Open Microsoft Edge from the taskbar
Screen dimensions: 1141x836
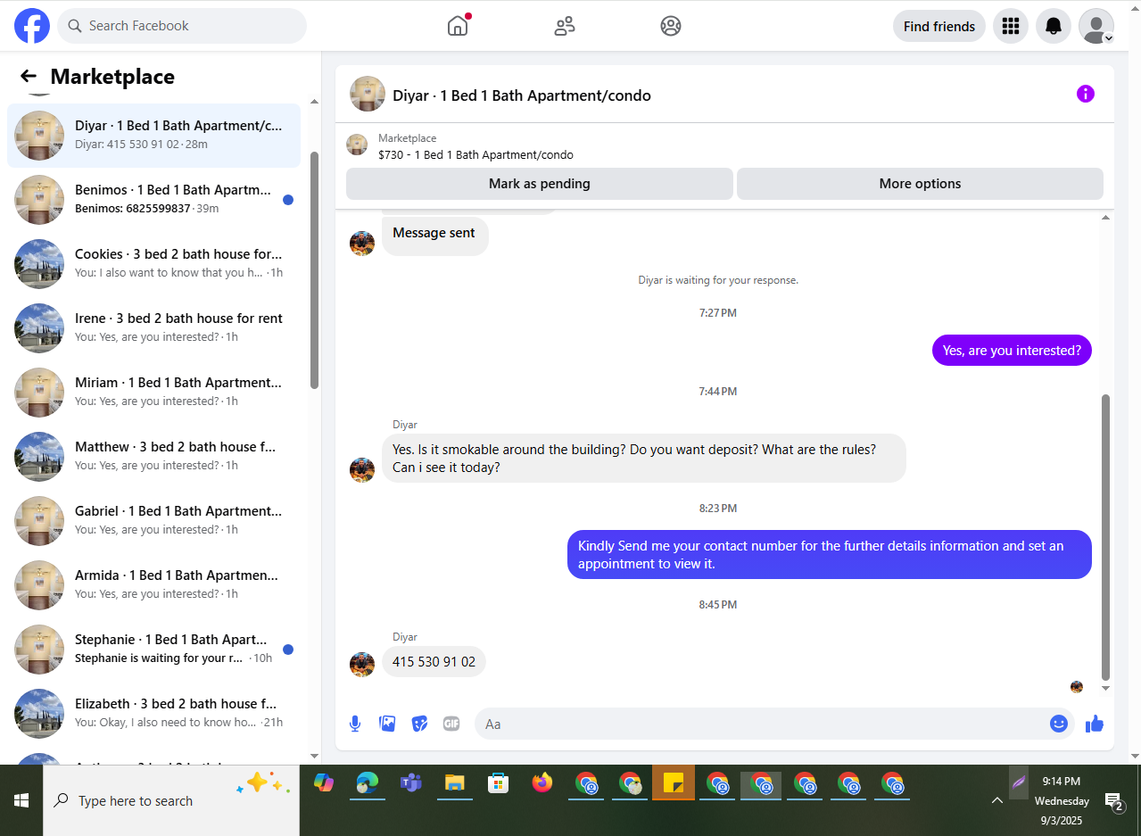pyautogui.click(x=368, y=783)
